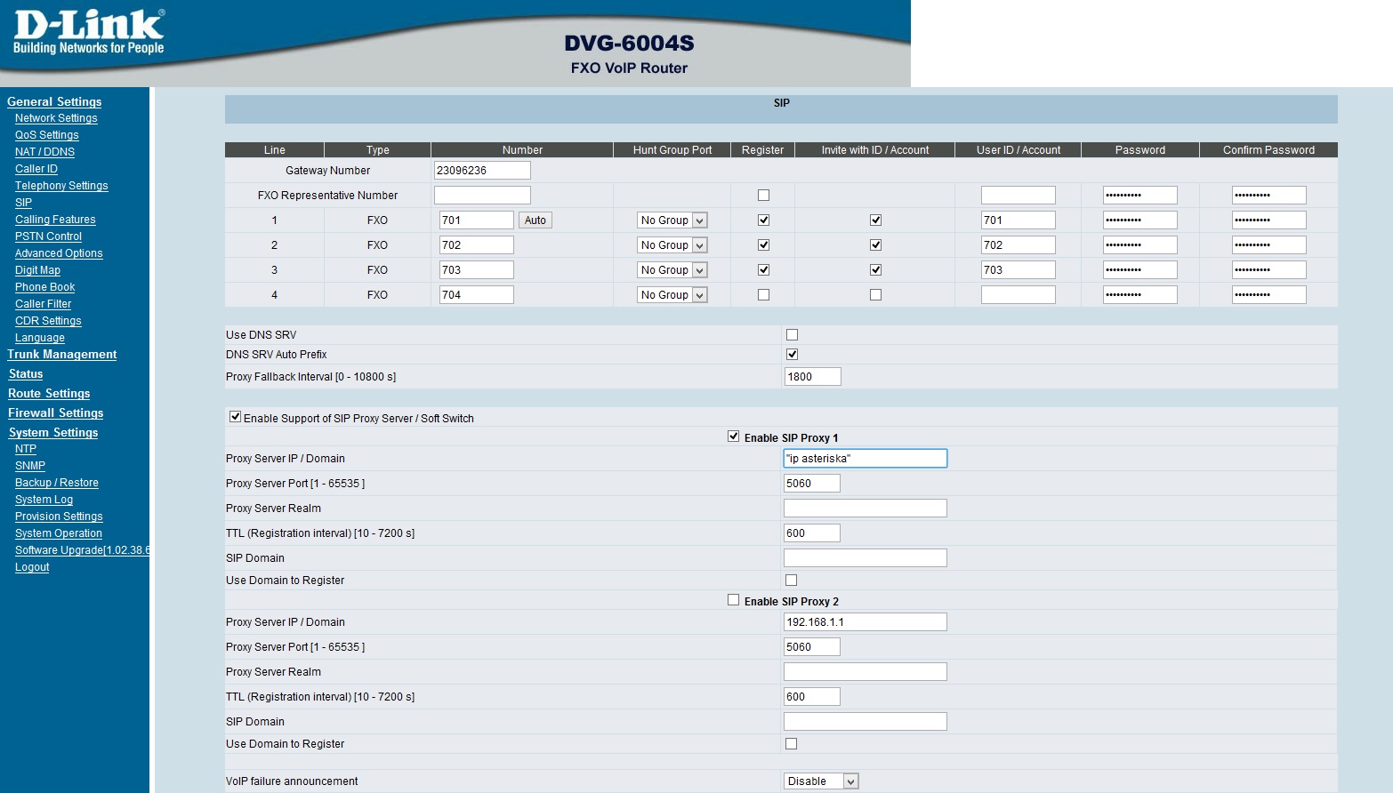Focus SIP Proxy 1 Server IP field
This screenshot has width=1393, height=793.
(x=865, y=459)
